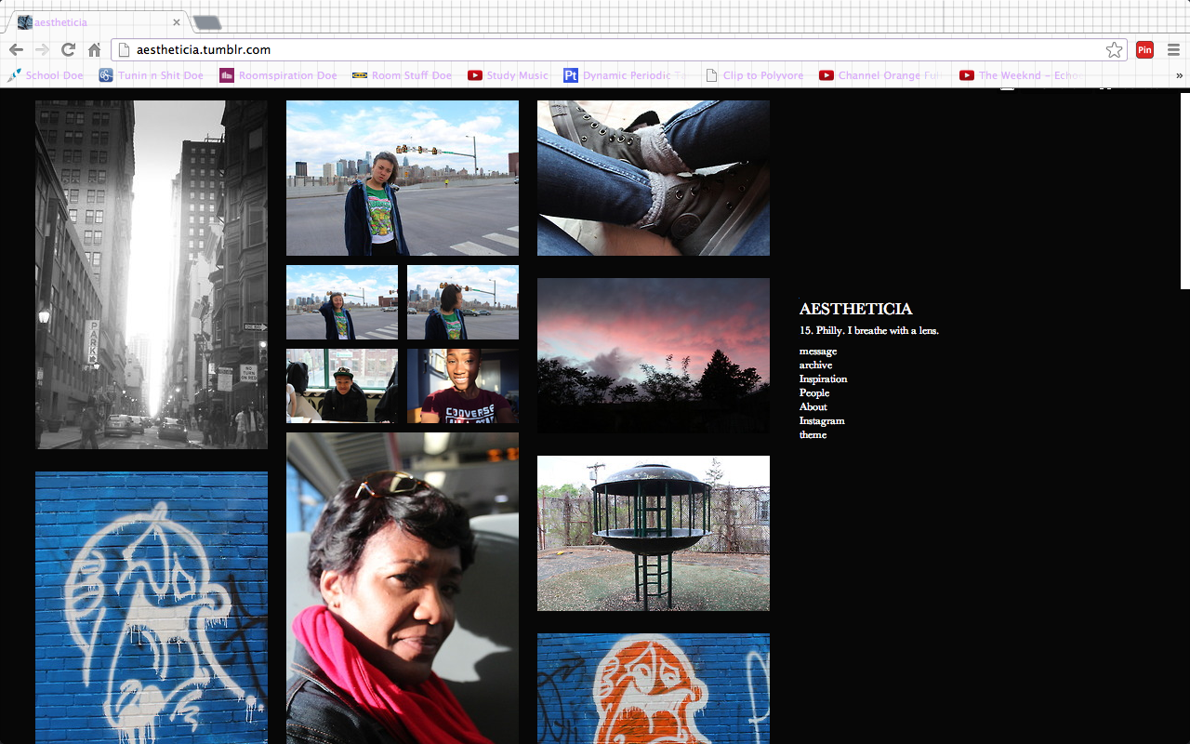1190x744 pixels.
Task: Bookmark this page with star icon
Action: pyautogui.click(x=1114, y=50)
